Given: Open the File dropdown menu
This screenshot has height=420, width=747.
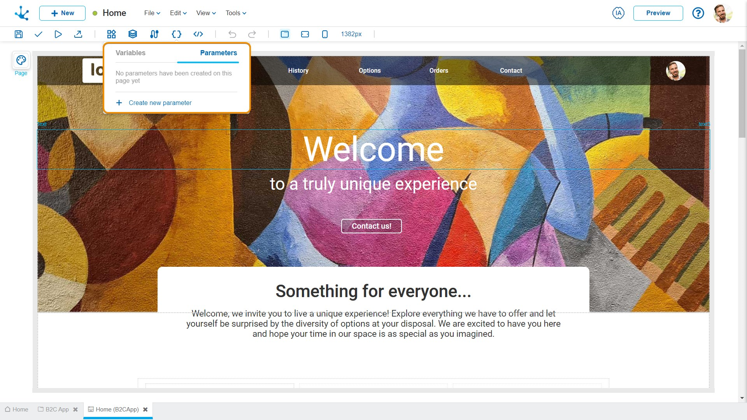Looking at the screenshot, I should (x=152, y=13).
